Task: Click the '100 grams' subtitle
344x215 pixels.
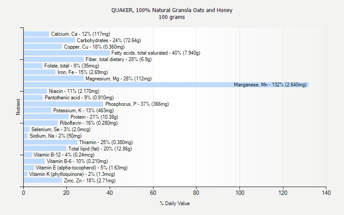Action: point(172,17)
